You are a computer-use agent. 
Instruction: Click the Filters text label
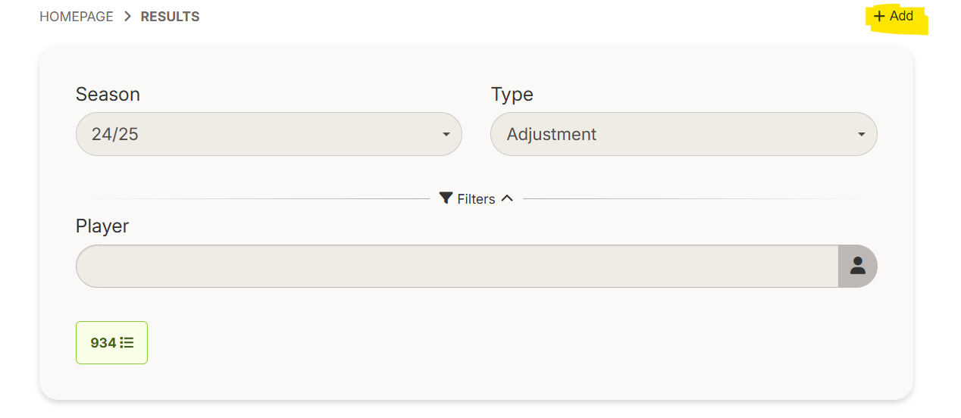tap(476, 199)
